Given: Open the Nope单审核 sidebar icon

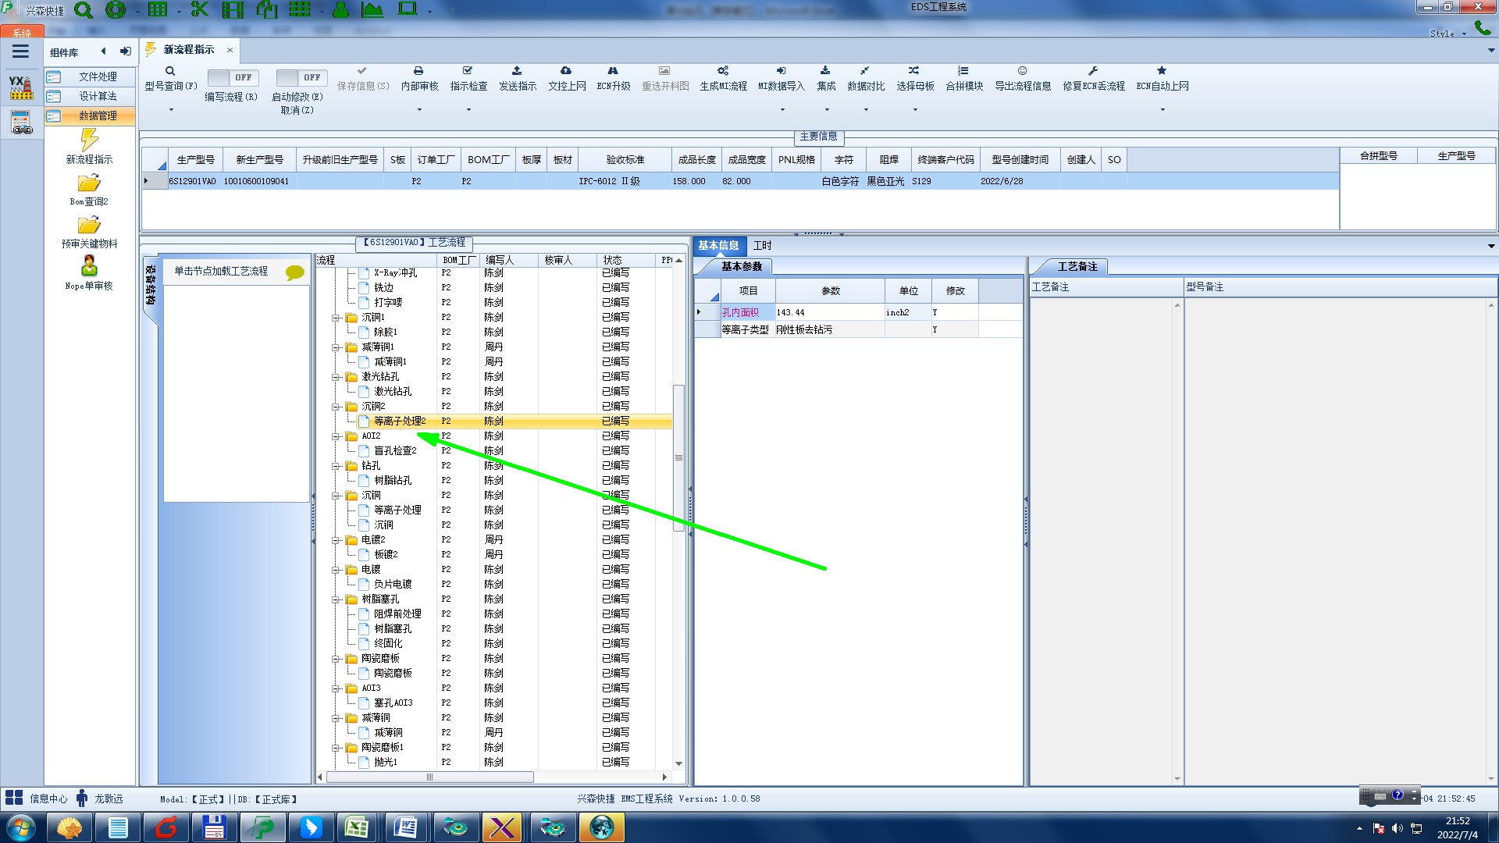Looking at the screenshot, I should (x=89, y=267).
